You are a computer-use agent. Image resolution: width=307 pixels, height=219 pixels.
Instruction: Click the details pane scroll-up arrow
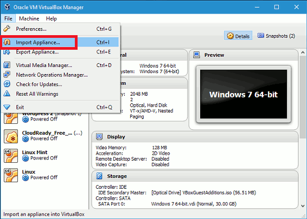303,52
